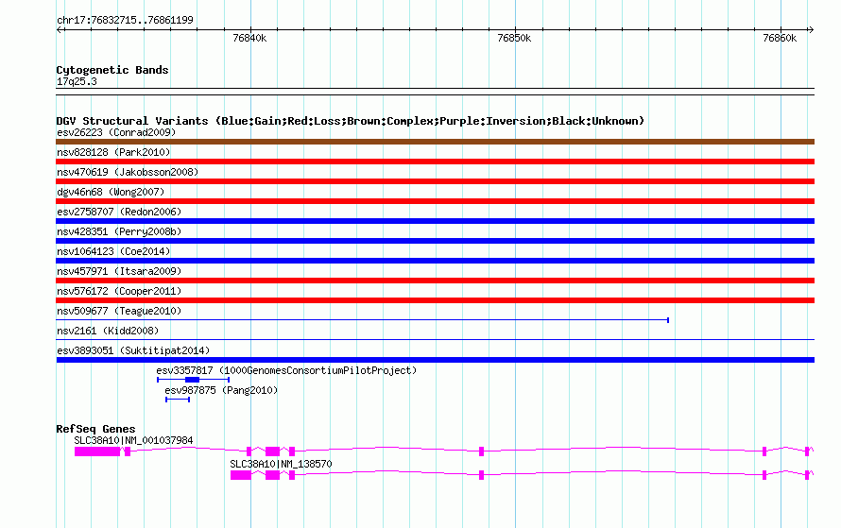Select the brown esv26223 complex variant bar

tap(435, 142)
